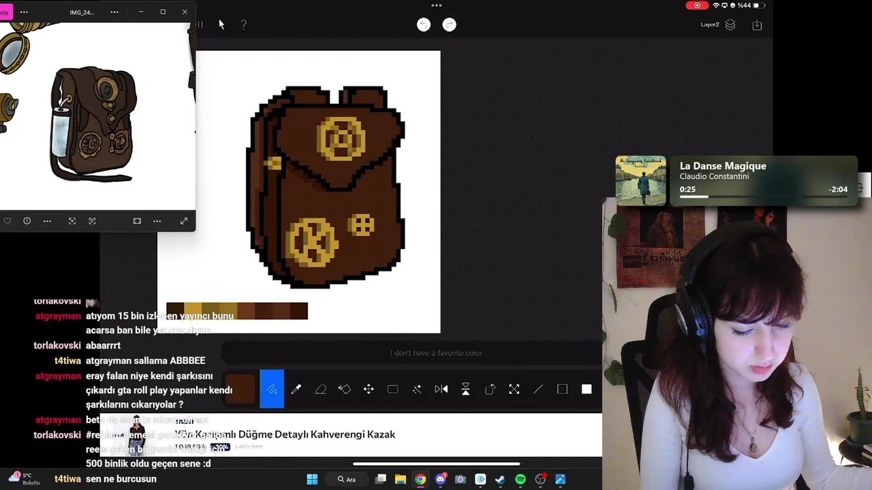The width and height of the screenshot is (872, 490).
Task: Open the weather widget showing 5°C
Action: (24, 478)
